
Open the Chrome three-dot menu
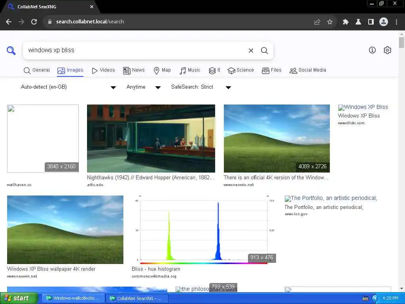[396, 22]
